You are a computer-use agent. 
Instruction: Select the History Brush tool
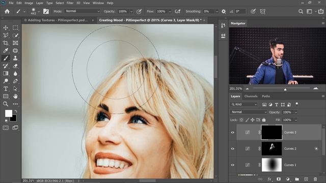point(6,66)
